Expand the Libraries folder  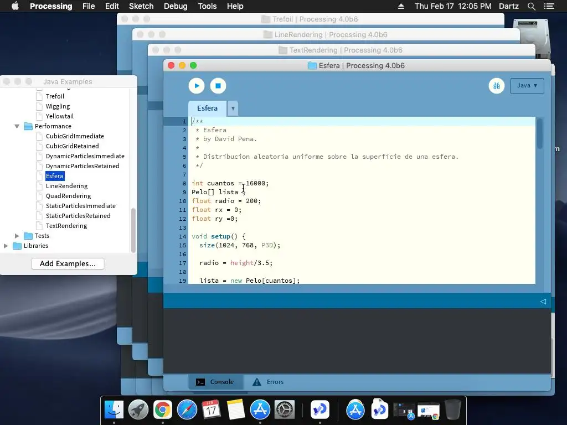tap(6, 246)
